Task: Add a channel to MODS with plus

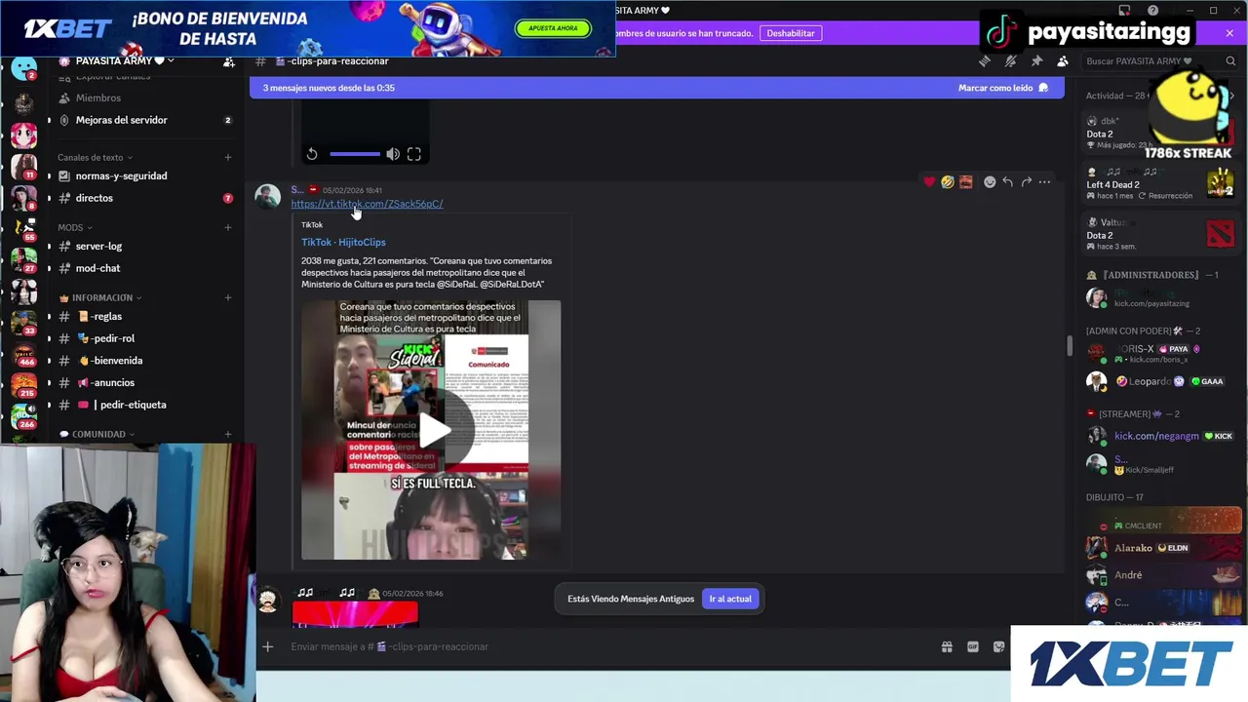Action: 228,227
